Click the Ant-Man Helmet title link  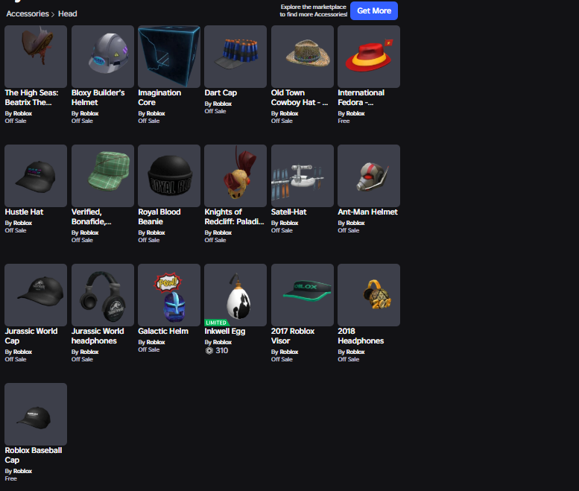click(x=368, y=212)
